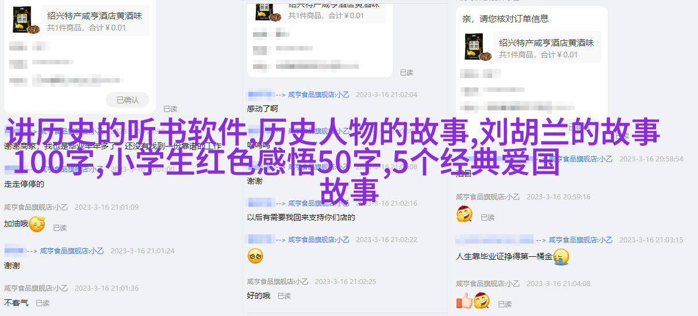Click the crying emoji after 人生靠毕业证得第一桶金
The image size is (698, 316).
561,256
